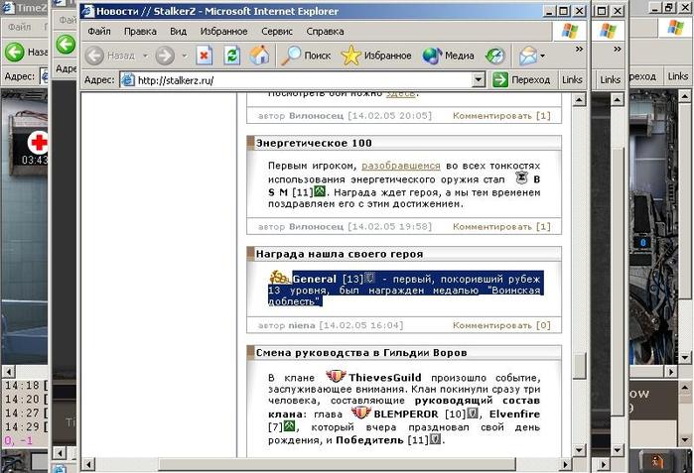Click scroll up arrow of page scrollbar
Screen dimensions: 694x473
pyautogui.click(x=579, y=100)
